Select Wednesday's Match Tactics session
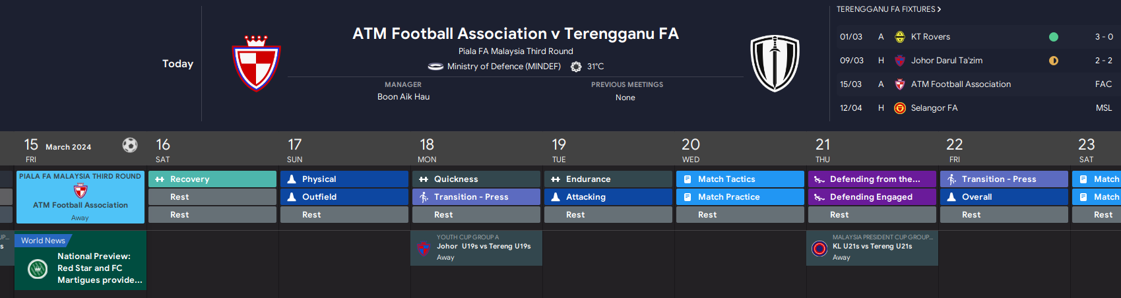The height and width of the screenshot is (298, 1121). pyautogui.click(x=740, y=179)
